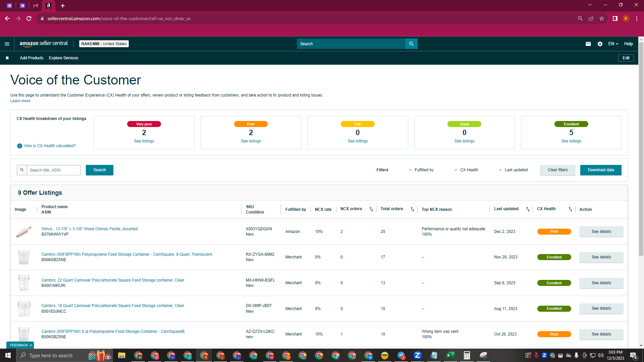Open the settings gear menu

pyautogui.click(x=600, y=44)
